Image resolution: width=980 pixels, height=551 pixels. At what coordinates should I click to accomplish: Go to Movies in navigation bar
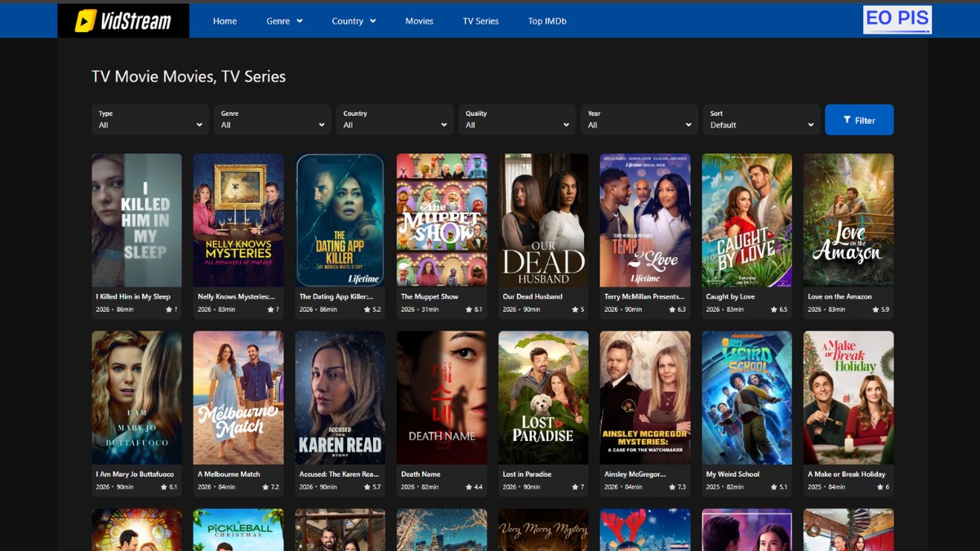coord(419,21)
